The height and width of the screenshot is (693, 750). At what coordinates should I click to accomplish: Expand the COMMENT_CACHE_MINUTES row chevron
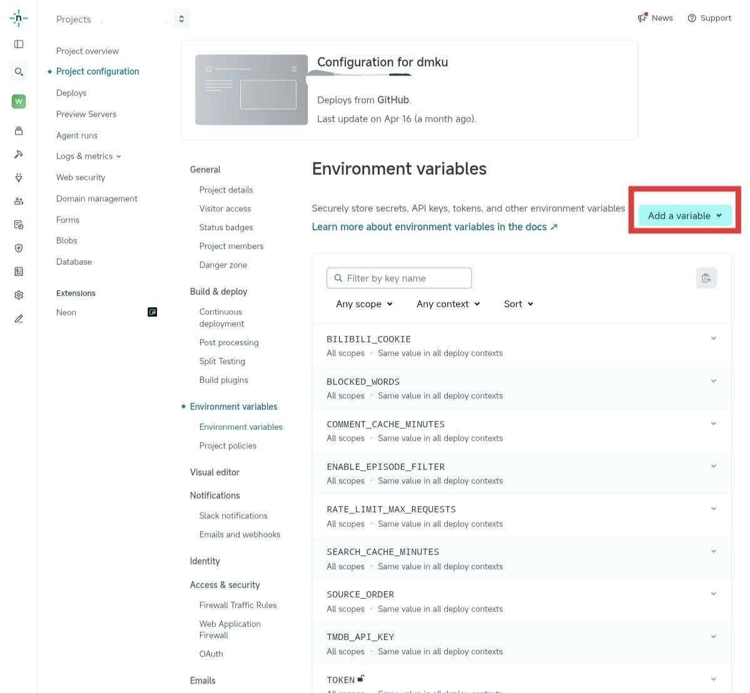[713, 423]
